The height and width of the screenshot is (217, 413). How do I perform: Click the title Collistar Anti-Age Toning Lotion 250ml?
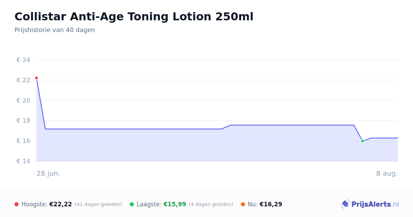coord(134,17)
